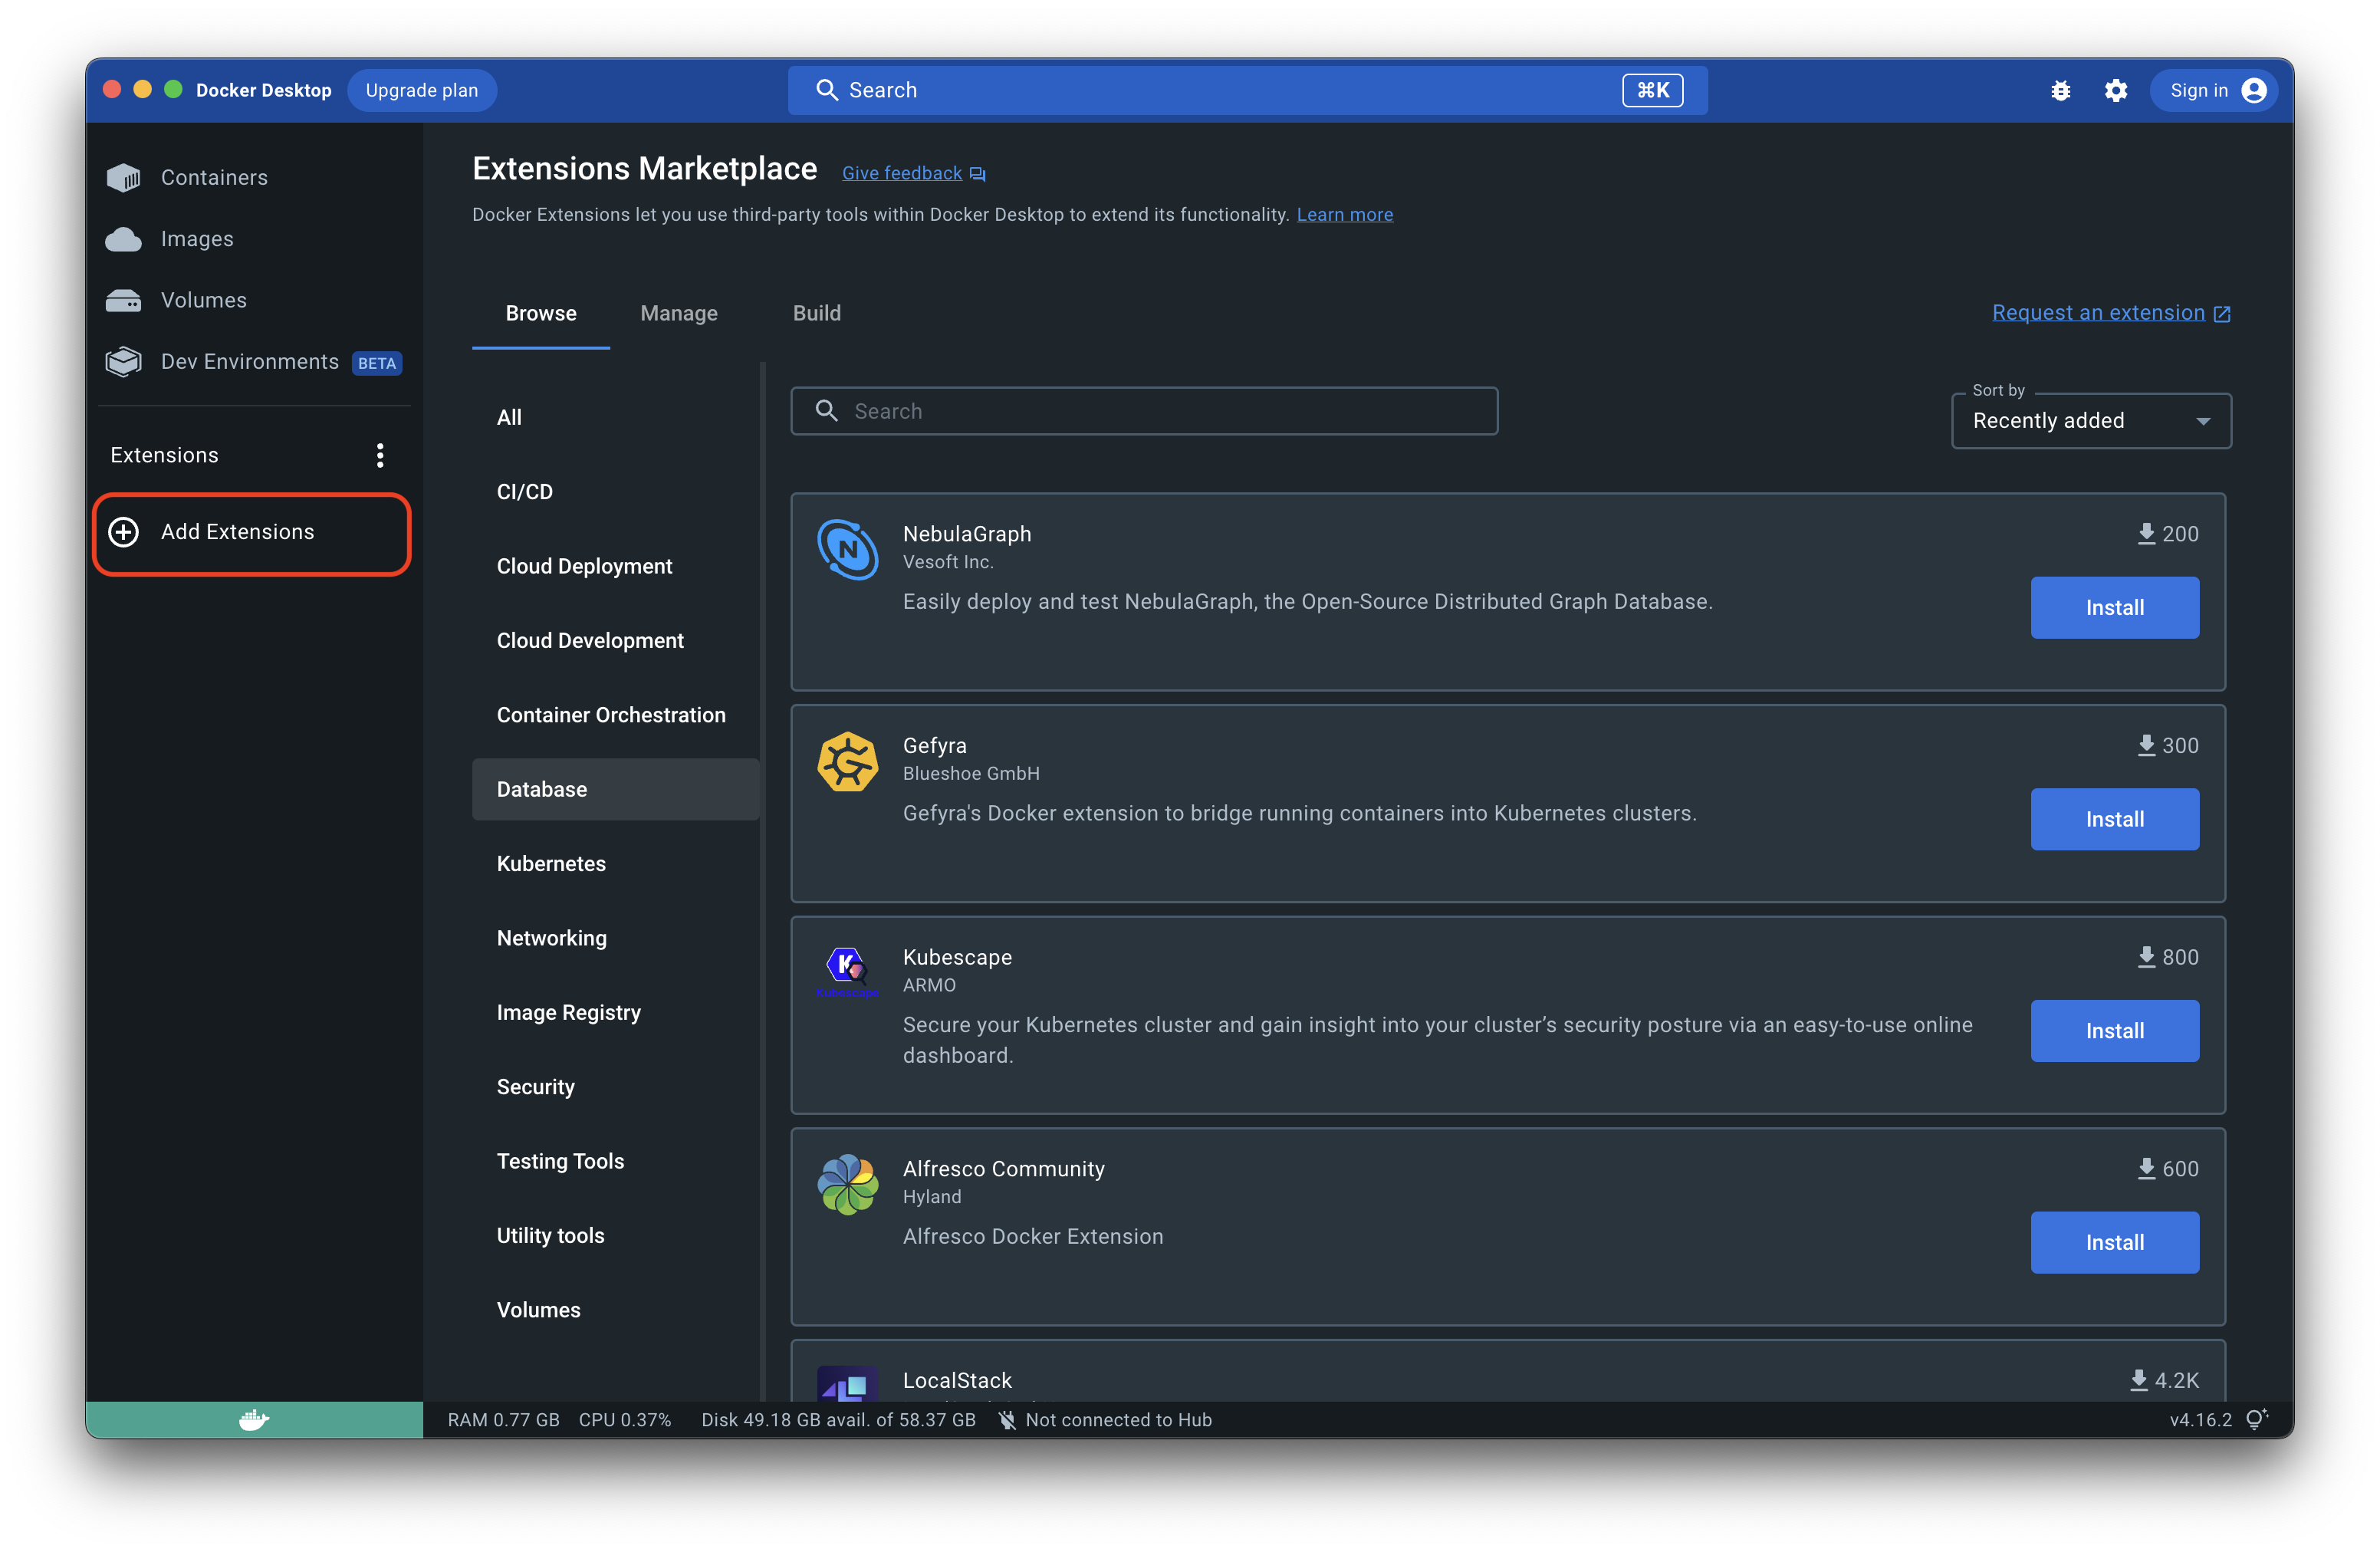Install the Kubescape extension
Viewport: 2380px width, 1552px height.
2114,1031
